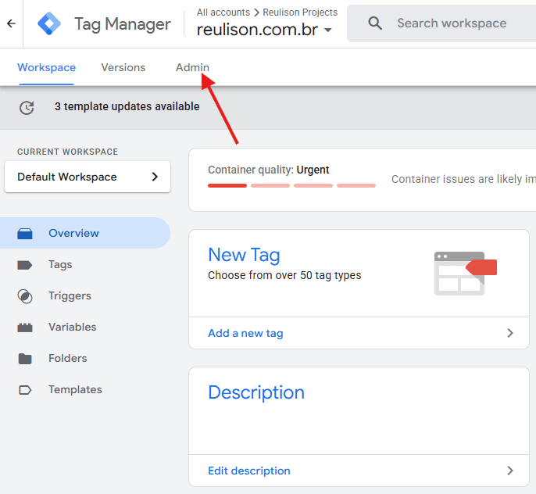536x494 pixels.
Task: Open Tags in the sidebar
Action: (x=85, y=264)
